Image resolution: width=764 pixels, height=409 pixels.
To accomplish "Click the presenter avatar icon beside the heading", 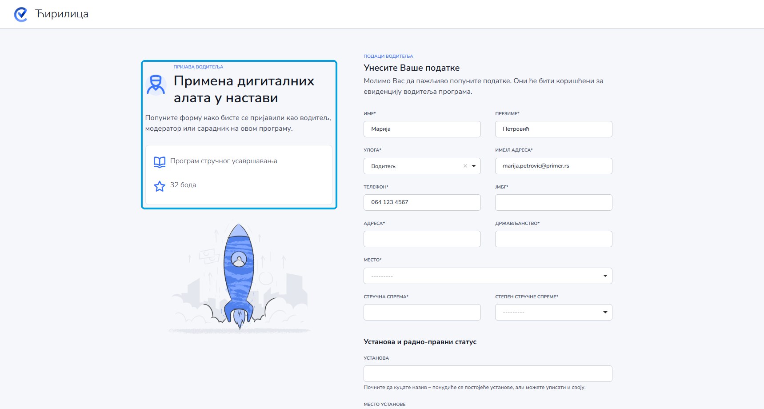I will (156, 85).
